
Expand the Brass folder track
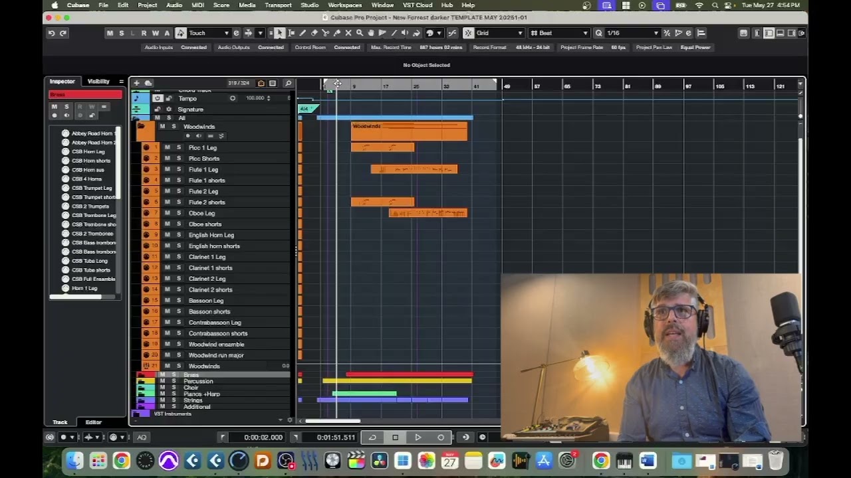(x=141, y=374)
